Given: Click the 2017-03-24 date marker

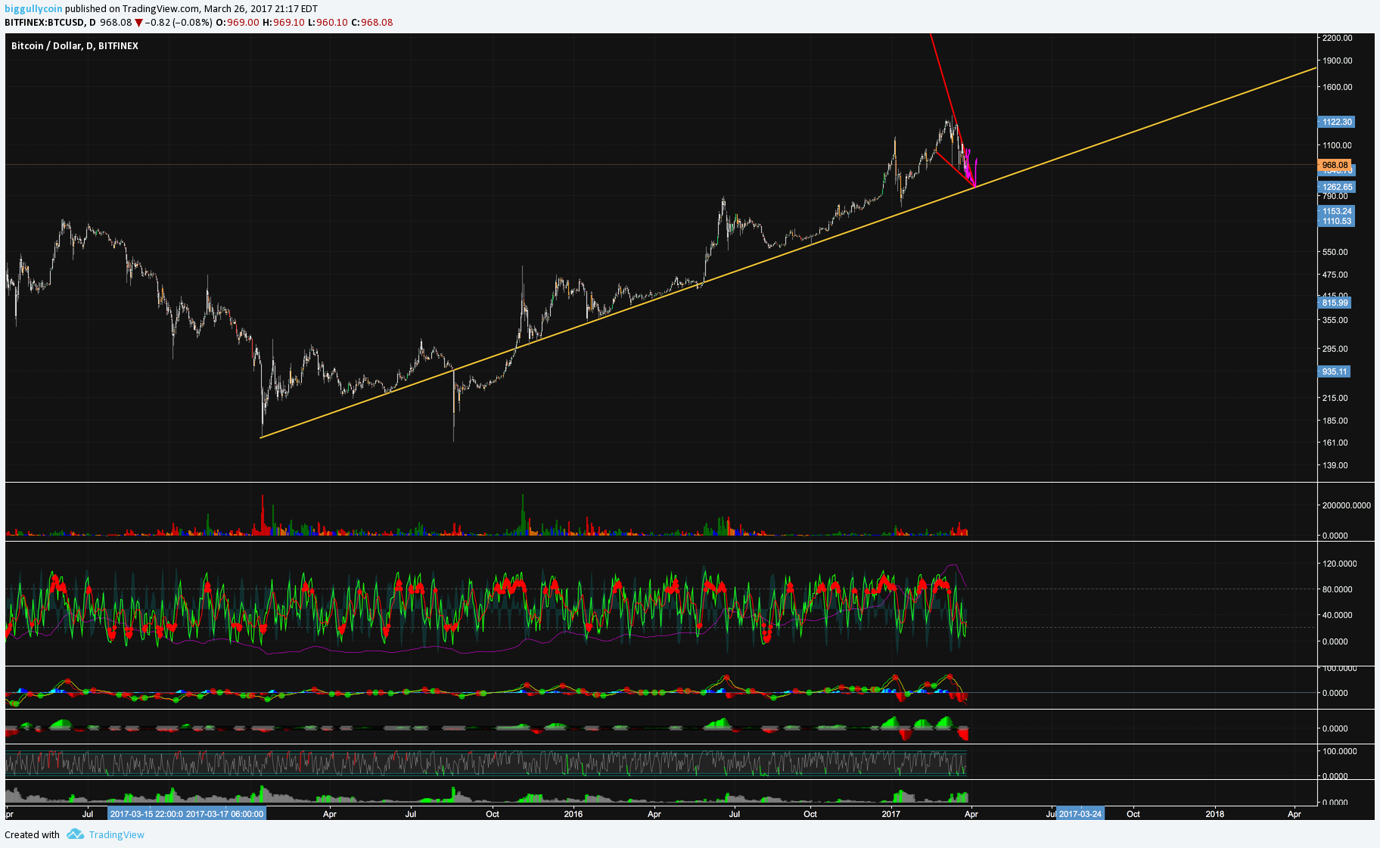Looking at the screenshot, I should coord(1080,814).
